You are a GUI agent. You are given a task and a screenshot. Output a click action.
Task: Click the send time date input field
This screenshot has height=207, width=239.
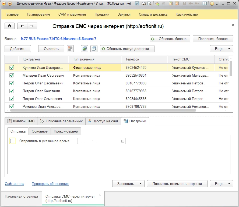point(98,141)
